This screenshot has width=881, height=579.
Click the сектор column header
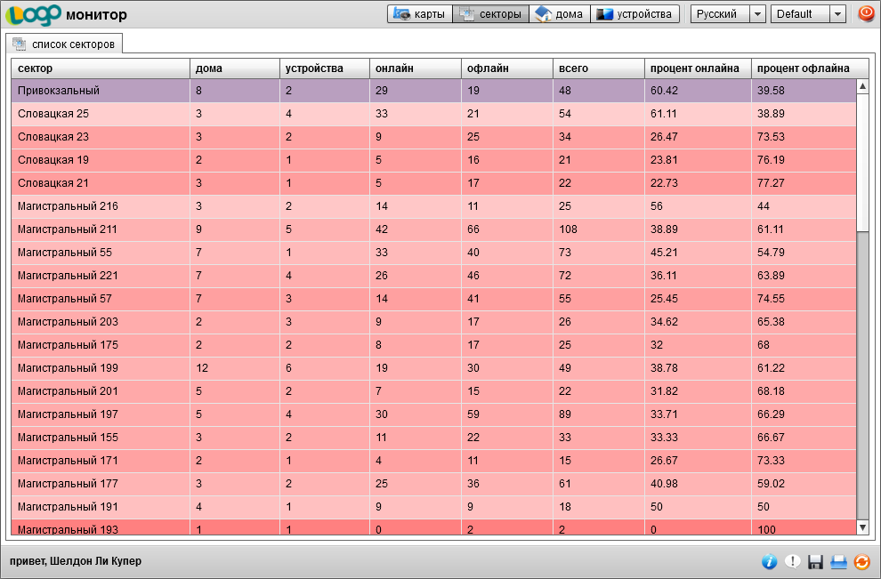click(100, 68)
